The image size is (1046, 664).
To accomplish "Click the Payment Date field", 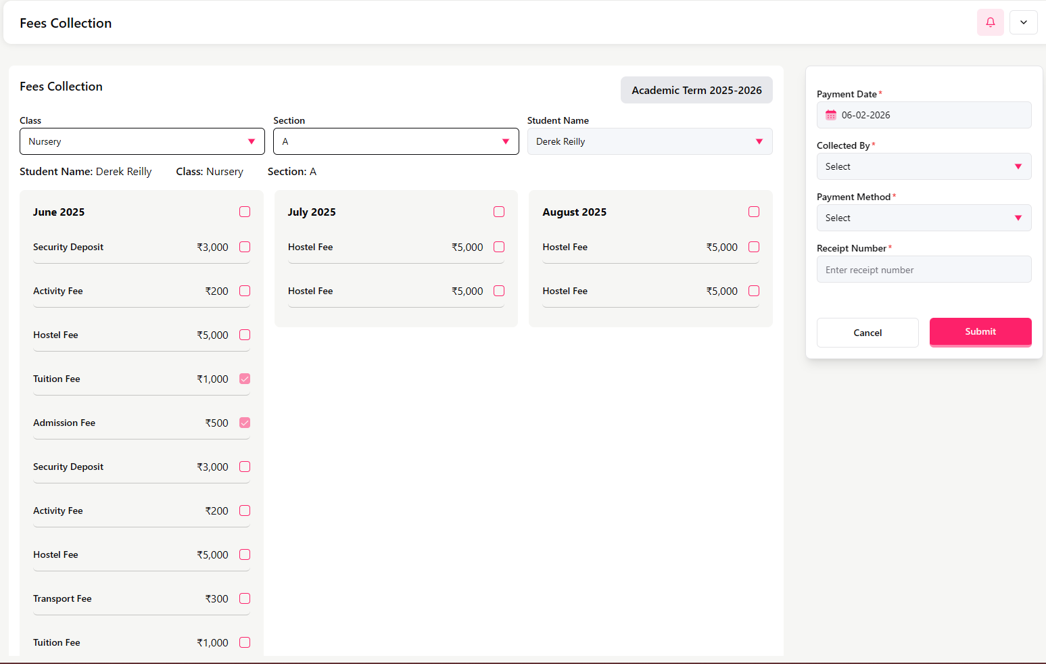I will pos(933,115).
